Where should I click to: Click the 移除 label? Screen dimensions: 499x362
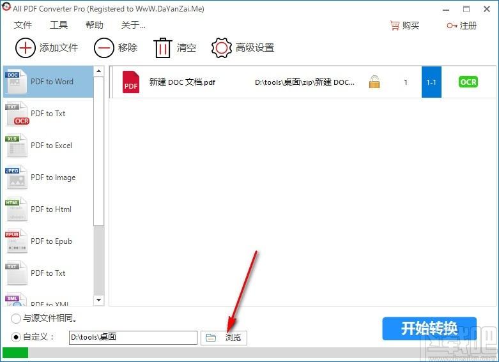point(128,48)
